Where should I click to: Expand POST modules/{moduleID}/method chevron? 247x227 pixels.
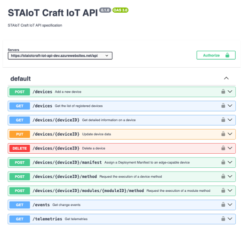coord(230,190)
